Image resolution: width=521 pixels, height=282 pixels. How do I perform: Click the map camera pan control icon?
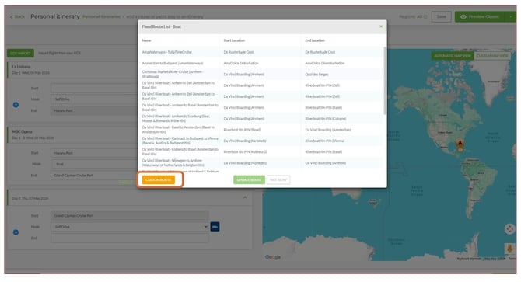coord(509,229)
